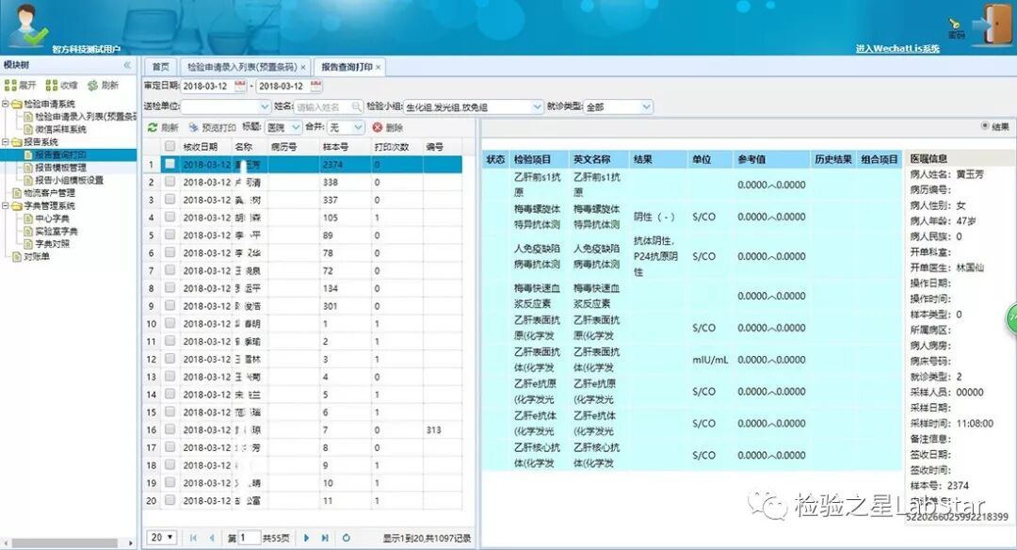Click the 收缩 collapse-all tree icon
The image size is (1017, 550).
point(51,85)
